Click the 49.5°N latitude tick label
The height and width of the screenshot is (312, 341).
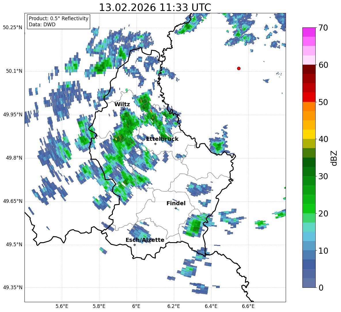(14, 244)
